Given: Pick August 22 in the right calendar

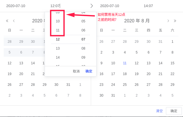Looking at the screenshot, I should pos(172,74).
